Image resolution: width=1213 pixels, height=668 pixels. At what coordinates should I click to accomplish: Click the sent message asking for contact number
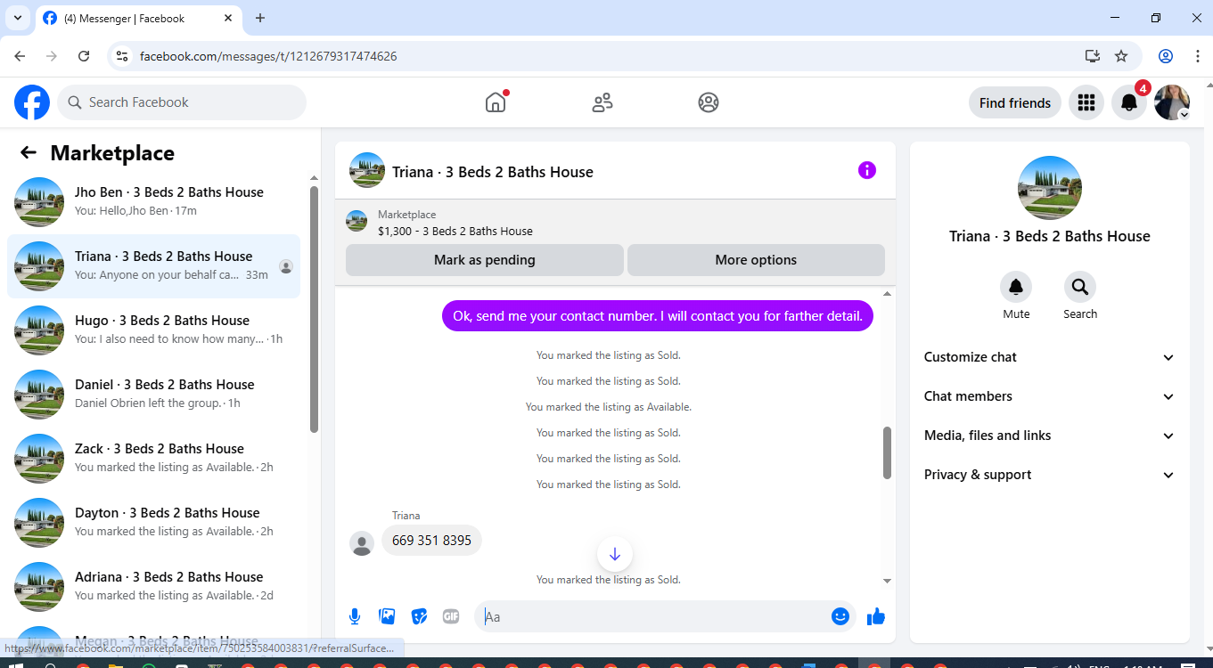pyautogui.click(x=658, y=315)
